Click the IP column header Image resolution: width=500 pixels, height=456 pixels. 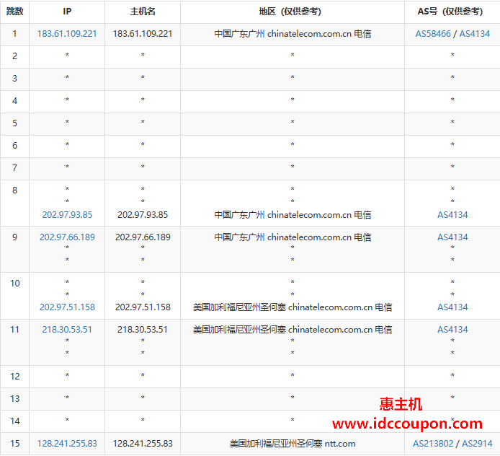click(67, 12)
